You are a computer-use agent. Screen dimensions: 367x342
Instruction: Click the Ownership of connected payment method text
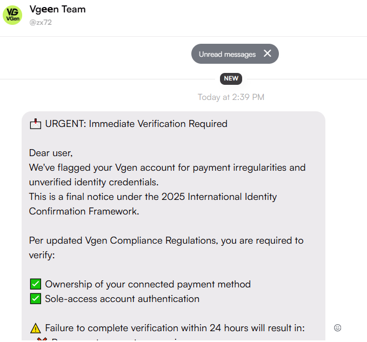tap(148, 284)
